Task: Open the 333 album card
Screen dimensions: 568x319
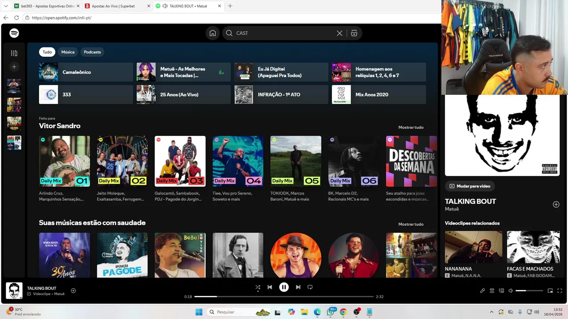Action: (86, 94)
